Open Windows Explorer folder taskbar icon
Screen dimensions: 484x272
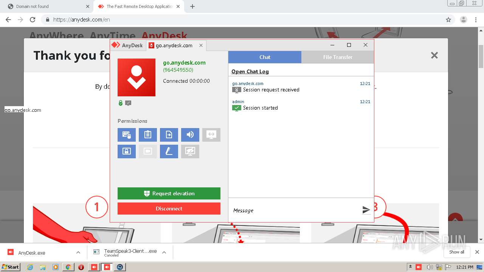point(43,267)
